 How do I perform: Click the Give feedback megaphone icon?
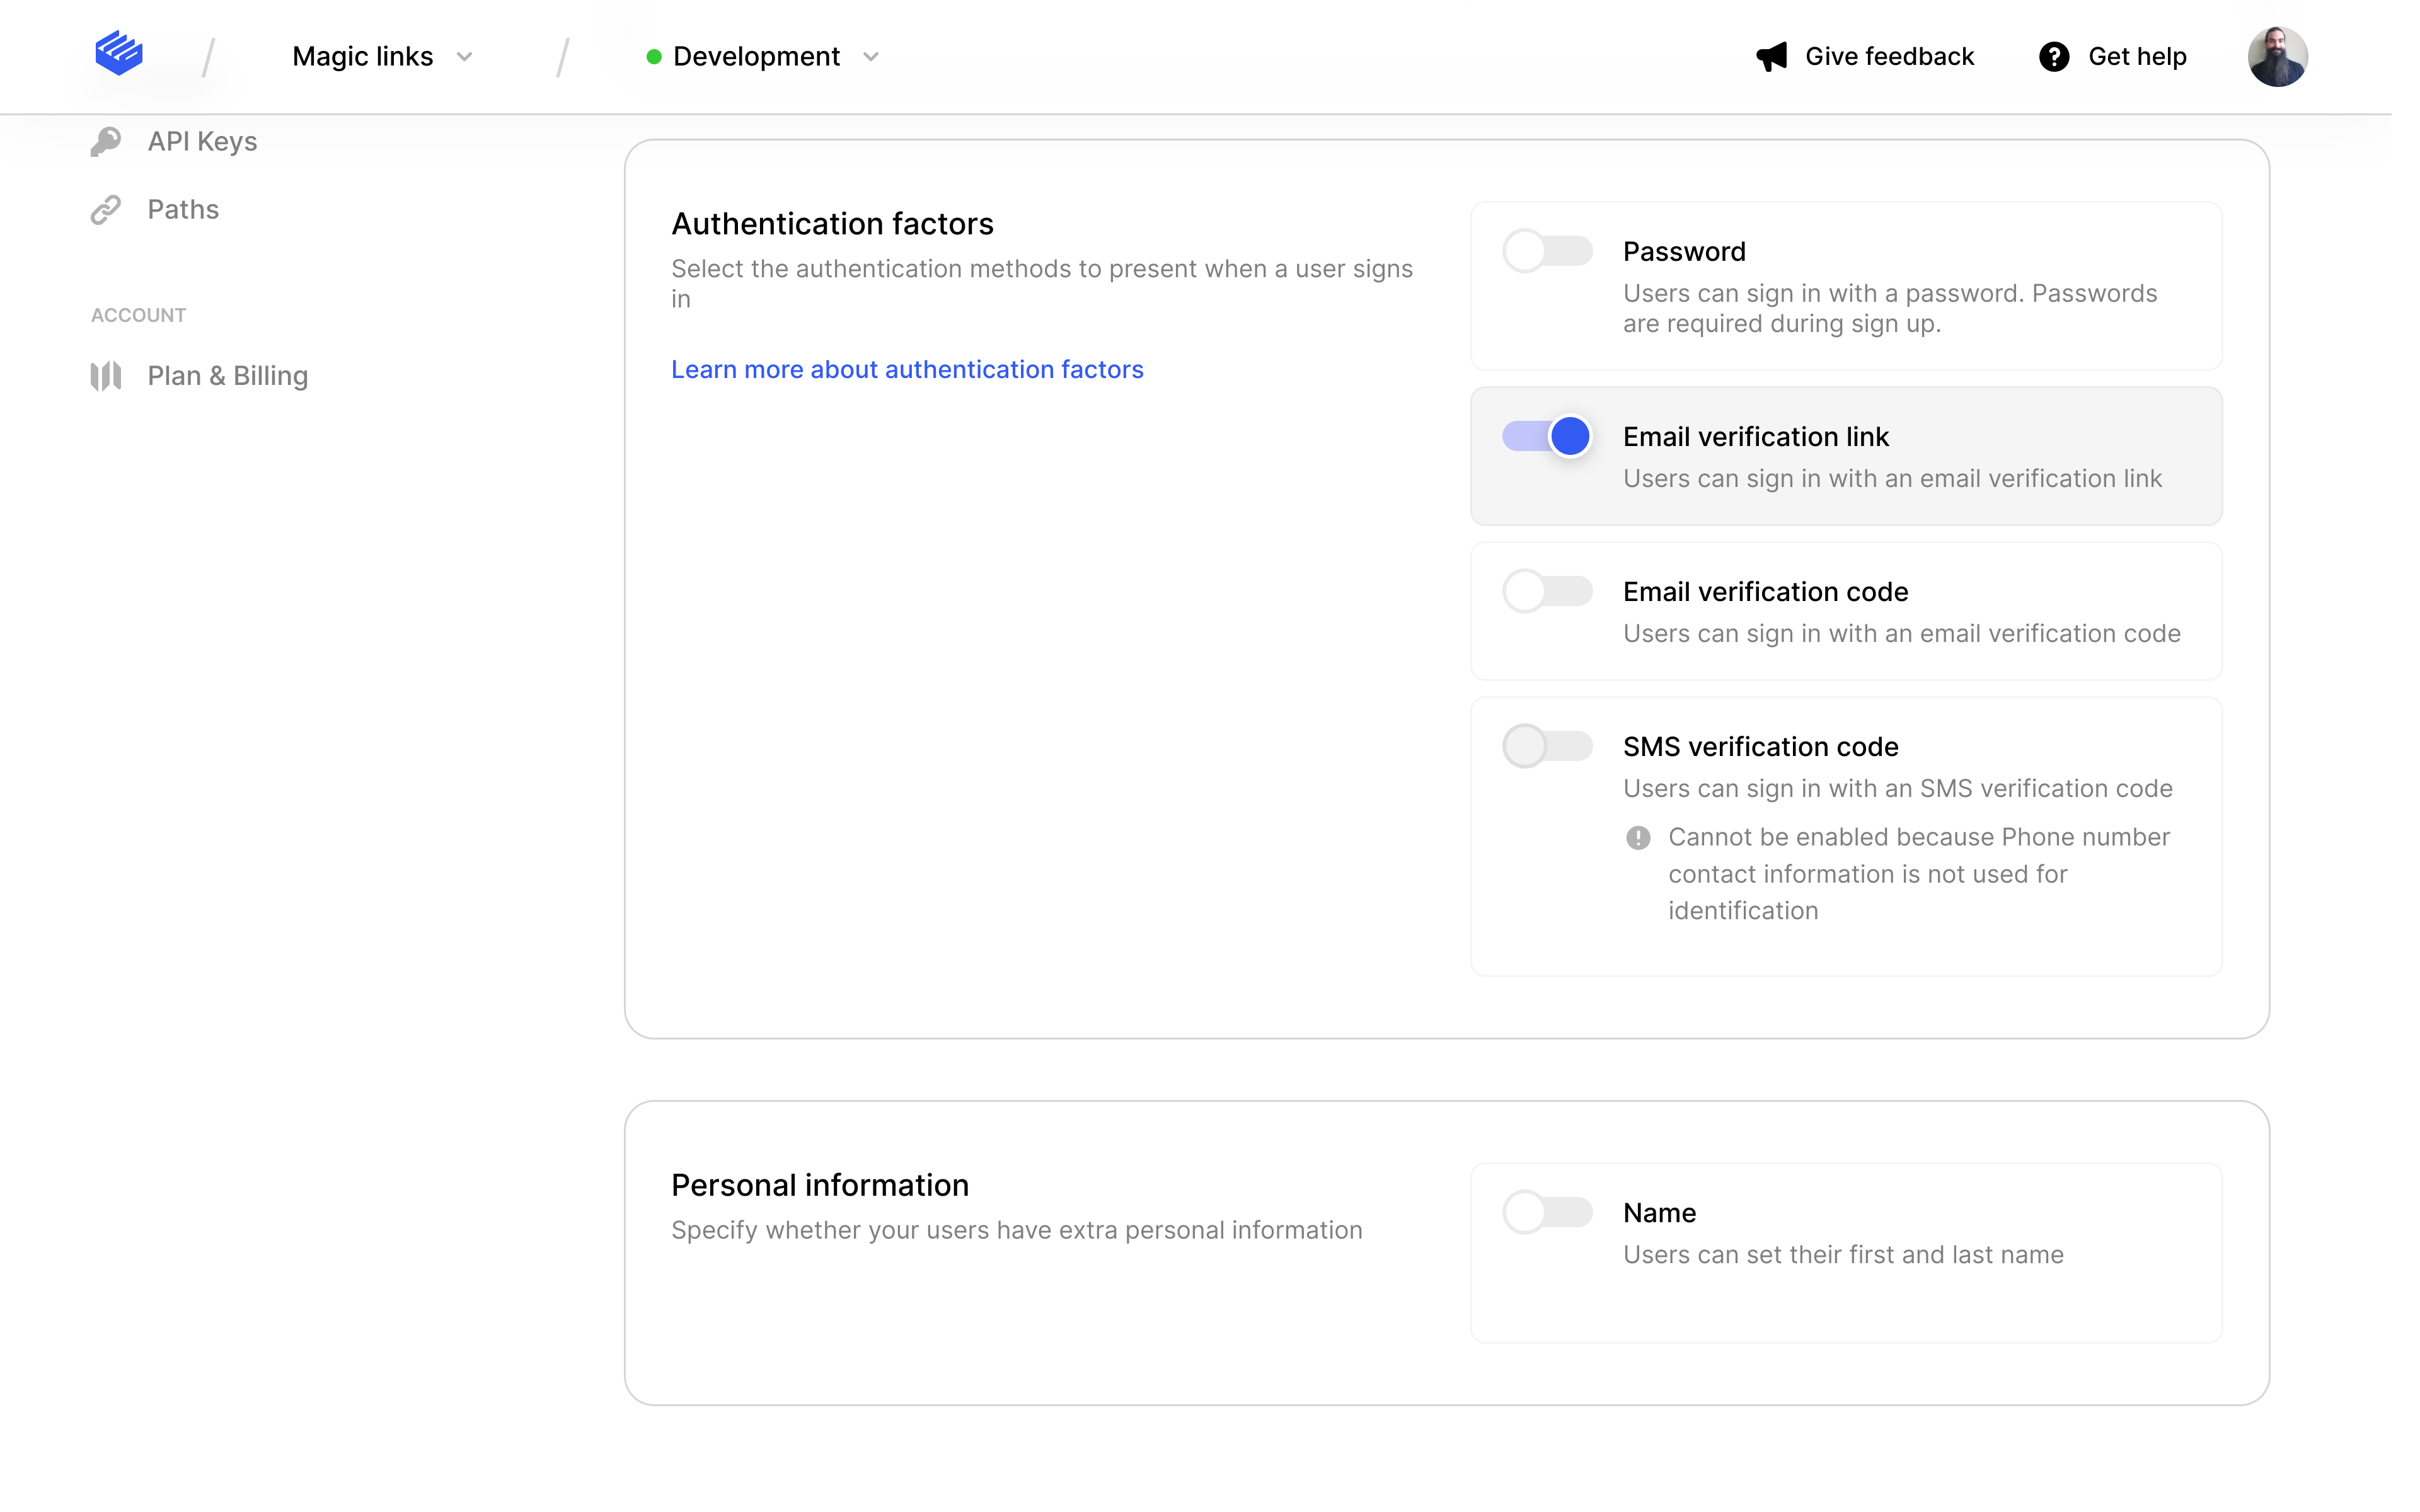pyautogui.click(x=1771, y=57)
